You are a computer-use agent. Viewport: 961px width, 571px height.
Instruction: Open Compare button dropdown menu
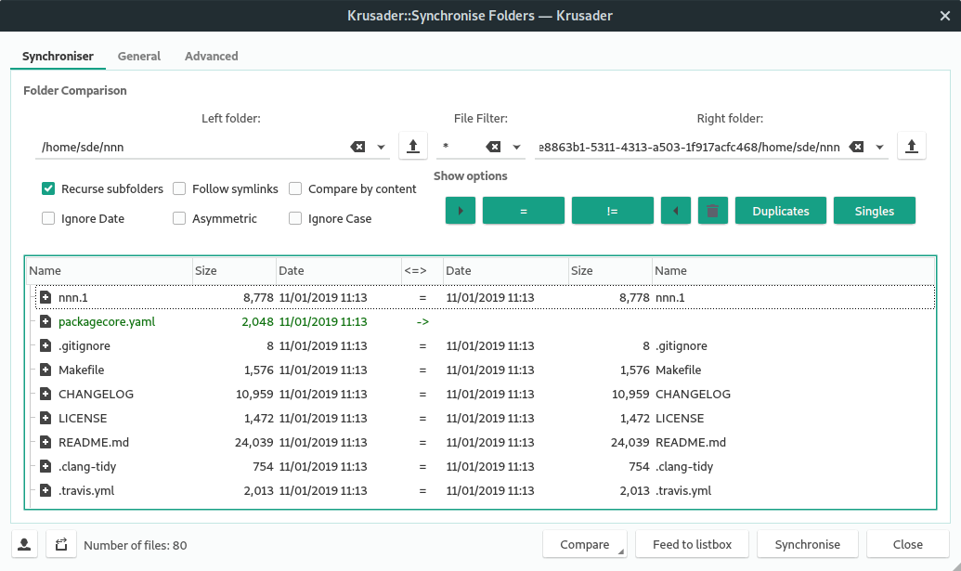click(620, 552)
